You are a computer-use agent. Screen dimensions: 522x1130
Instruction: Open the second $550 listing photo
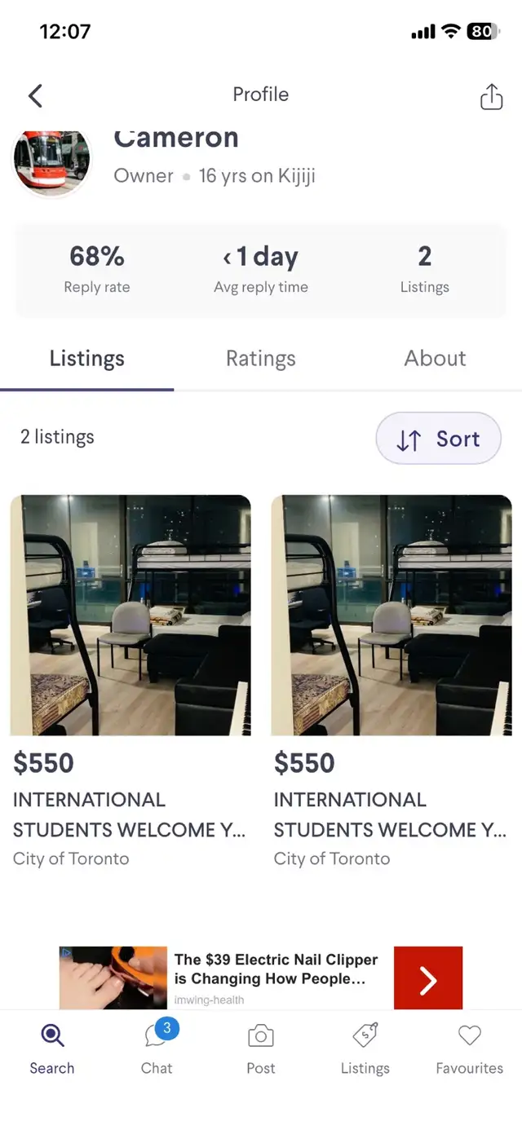point(391,615)
